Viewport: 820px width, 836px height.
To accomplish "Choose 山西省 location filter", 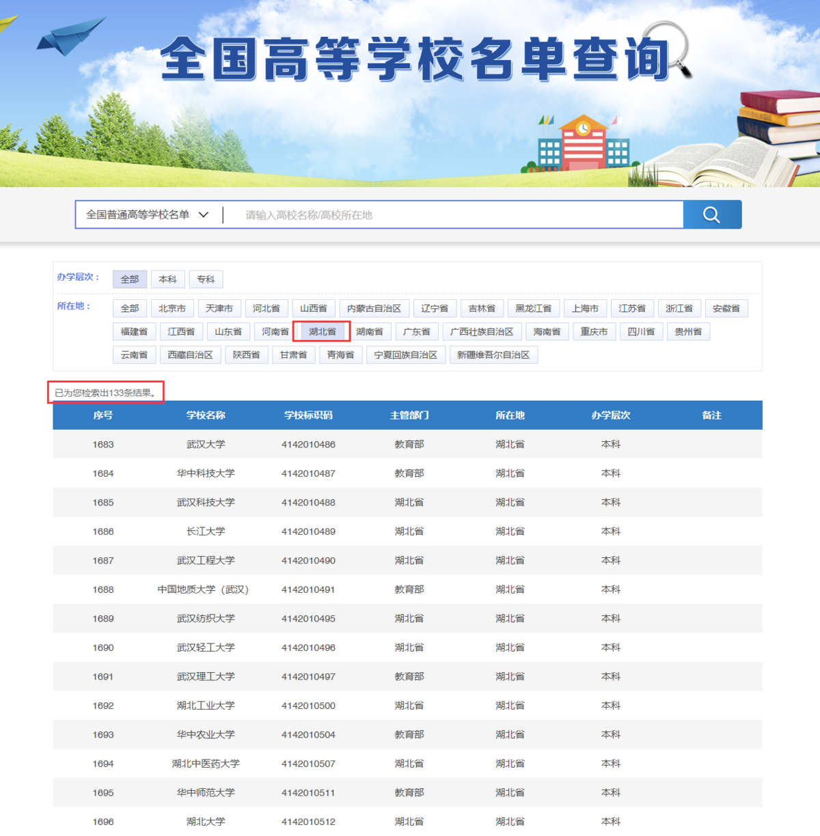I will click(314, 309).
